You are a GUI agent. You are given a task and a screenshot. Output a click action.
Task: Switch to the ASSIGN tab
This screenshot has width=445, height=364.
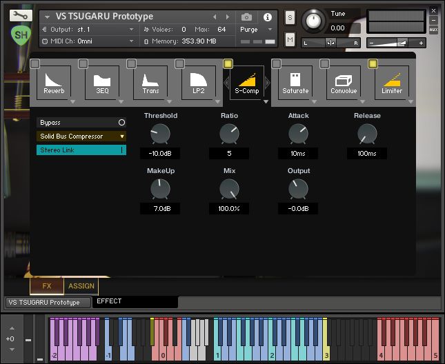(x=81, y=285)
